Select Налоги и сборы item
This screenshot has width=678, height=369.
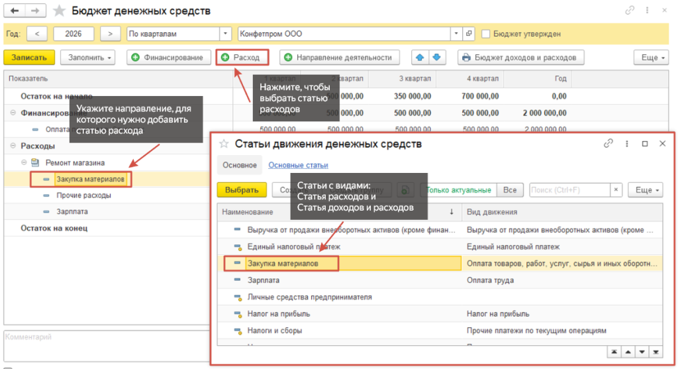(x=275, y=331)
